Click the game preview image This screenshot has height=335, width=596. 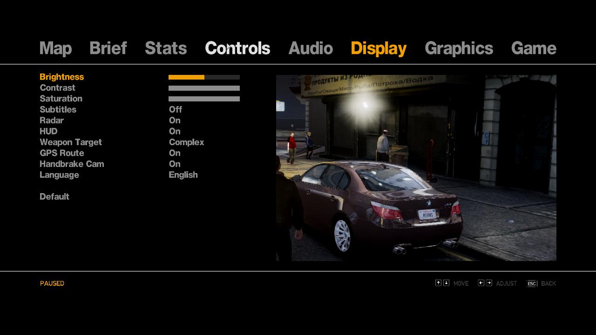pos(416,167)
